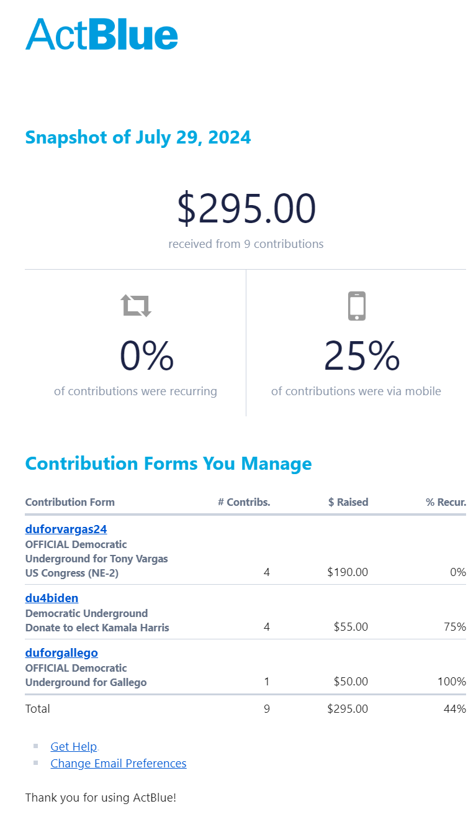Click the Get Help link
Image resolution: width=476 pixels, height=814 pixels.
pos(74,747)
